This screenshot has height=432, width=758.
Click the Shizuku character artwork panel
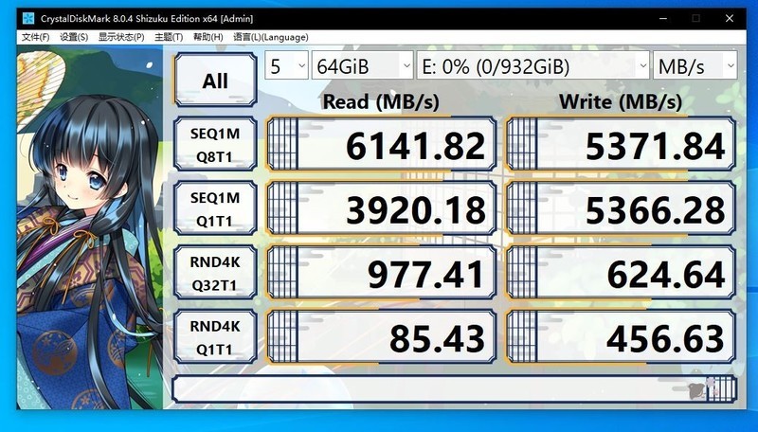click(90, 227)
